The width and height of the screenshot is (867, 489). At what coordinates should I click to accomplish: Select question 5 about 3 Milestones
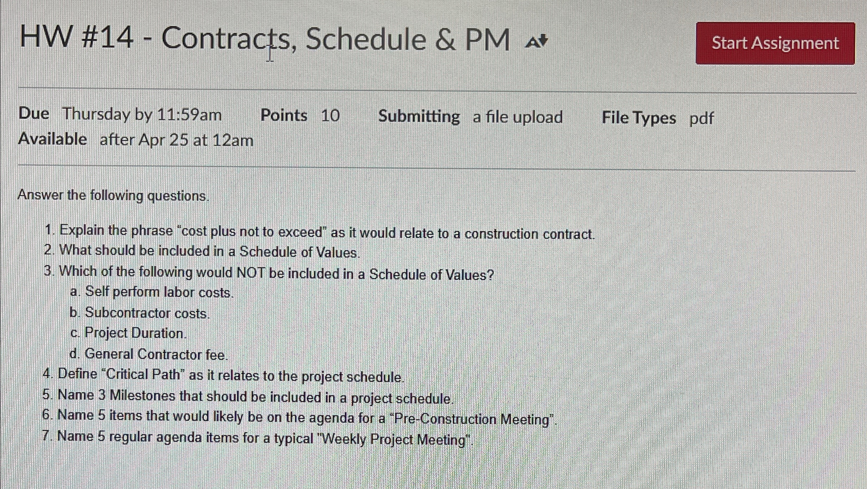tap(248, 396)
